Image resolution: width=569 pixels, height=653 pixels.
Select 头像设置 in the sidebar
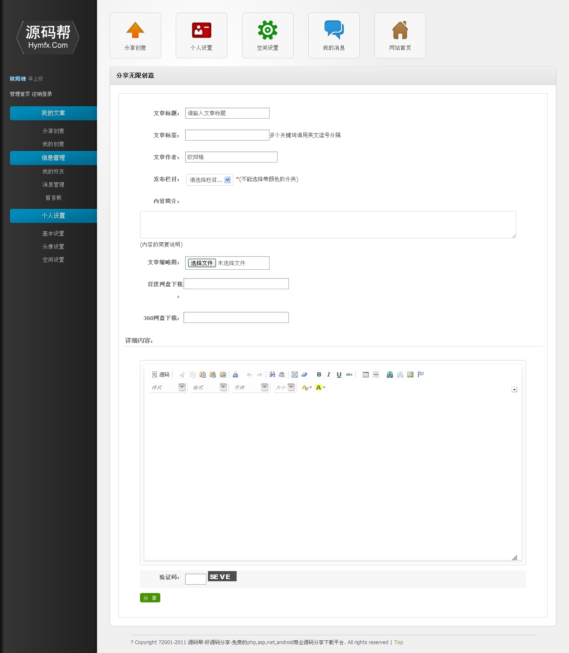pyautogui.click(x=53, y=247)
